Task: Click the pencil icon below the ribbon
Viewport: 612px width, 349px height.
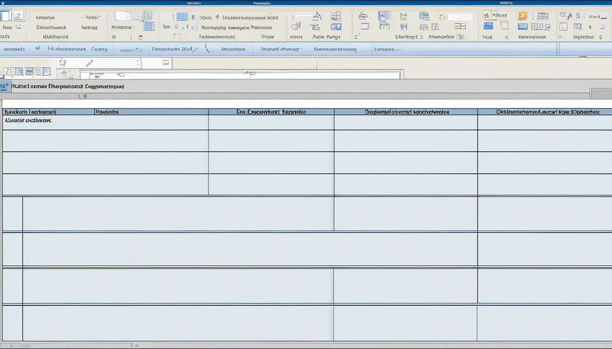Action: click(90, 63)
